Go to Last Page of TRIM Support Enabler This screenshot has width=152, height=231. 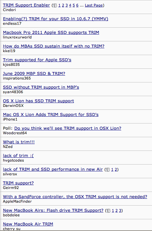click(94, 5)
